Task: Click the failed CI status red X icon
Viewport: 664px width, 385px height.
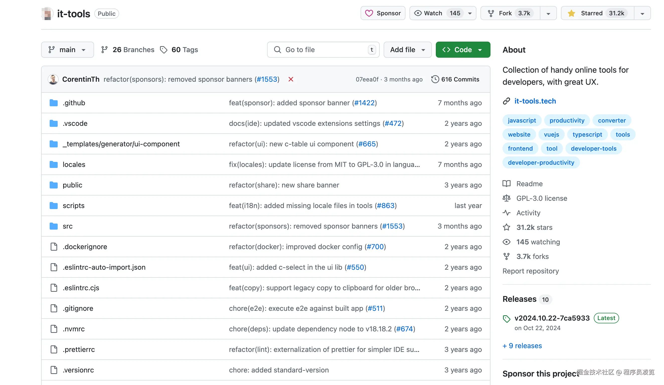Action: [291, 79]
